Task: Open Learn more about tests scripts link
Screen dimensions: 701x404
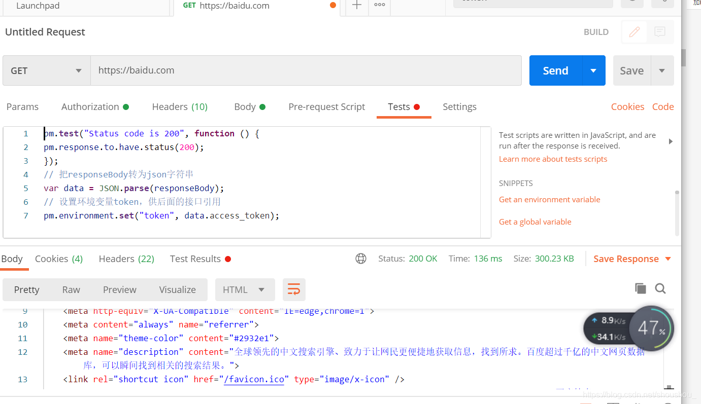Action: click(553, 159)
